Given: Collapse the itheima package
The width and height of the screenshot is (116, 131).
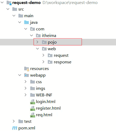Looking at the screenshot, I should tap(31, 35).
